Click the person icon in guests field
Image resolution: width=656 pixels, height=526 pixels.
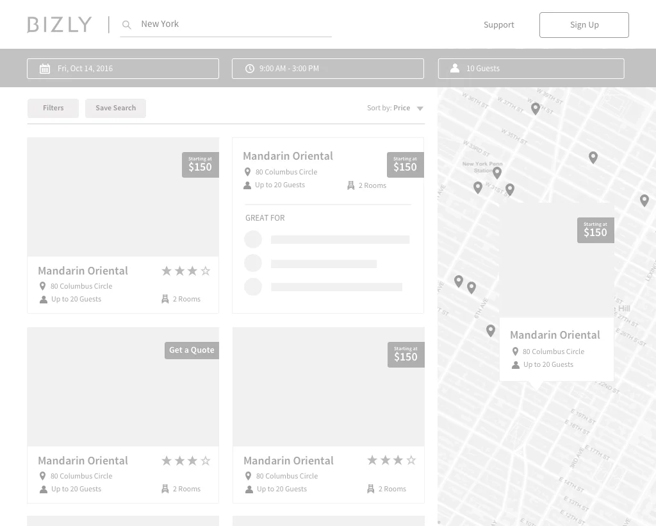pyautogui.click(x=455, y=68)
